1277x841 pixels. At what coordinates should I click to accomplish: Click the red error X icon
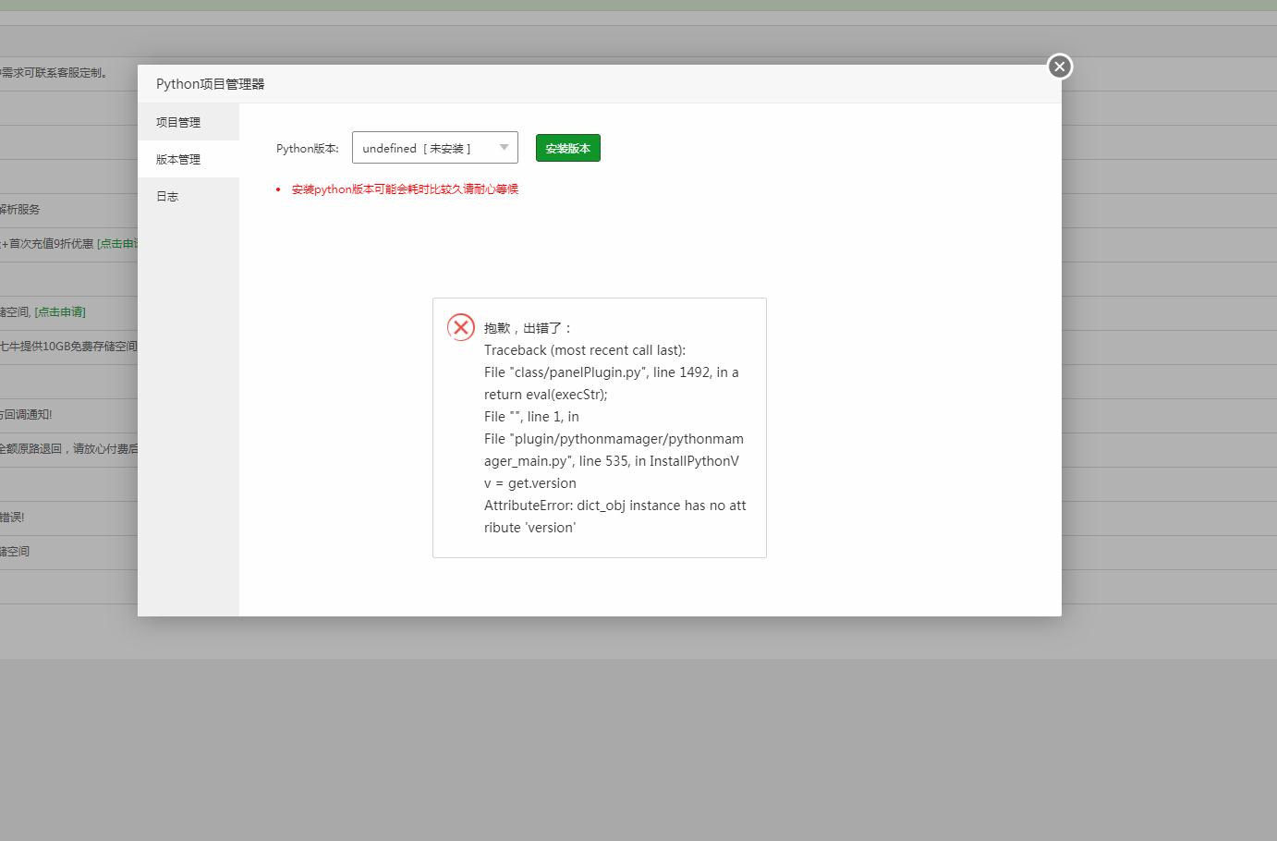click(x=461, y=327)
